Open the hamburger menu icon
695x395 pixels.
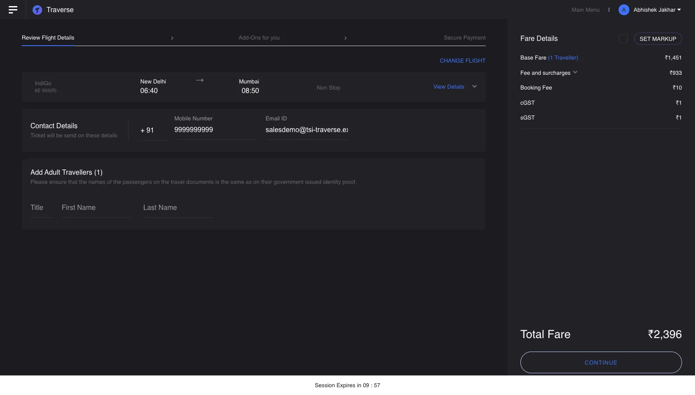pyautogui.click(x=13, y=10)
